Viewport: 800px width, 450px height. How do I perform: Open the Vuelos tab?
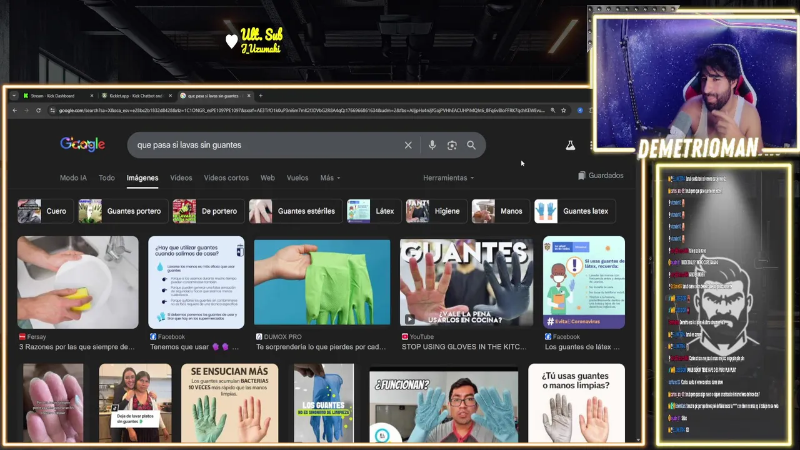pos(297,178)
